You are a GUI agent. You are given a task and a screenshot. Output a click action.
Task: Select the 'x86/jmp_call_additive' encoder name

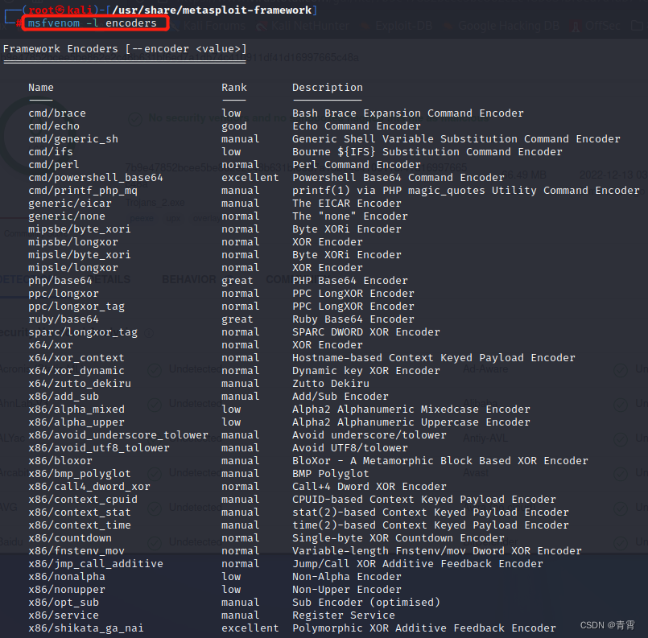coord(96,563)
